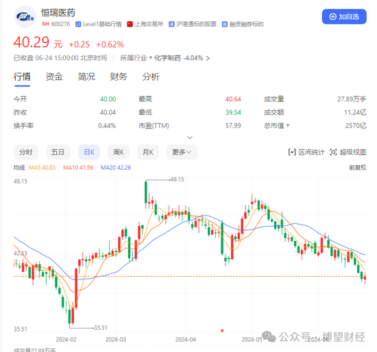Click the 今开 value 40.00

(x=108, y=99)
